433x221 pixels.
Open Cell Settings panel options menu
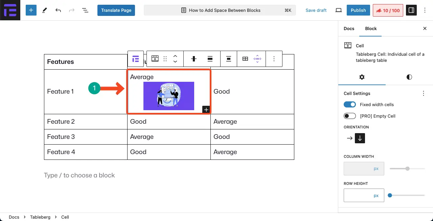tap(423, 93)
